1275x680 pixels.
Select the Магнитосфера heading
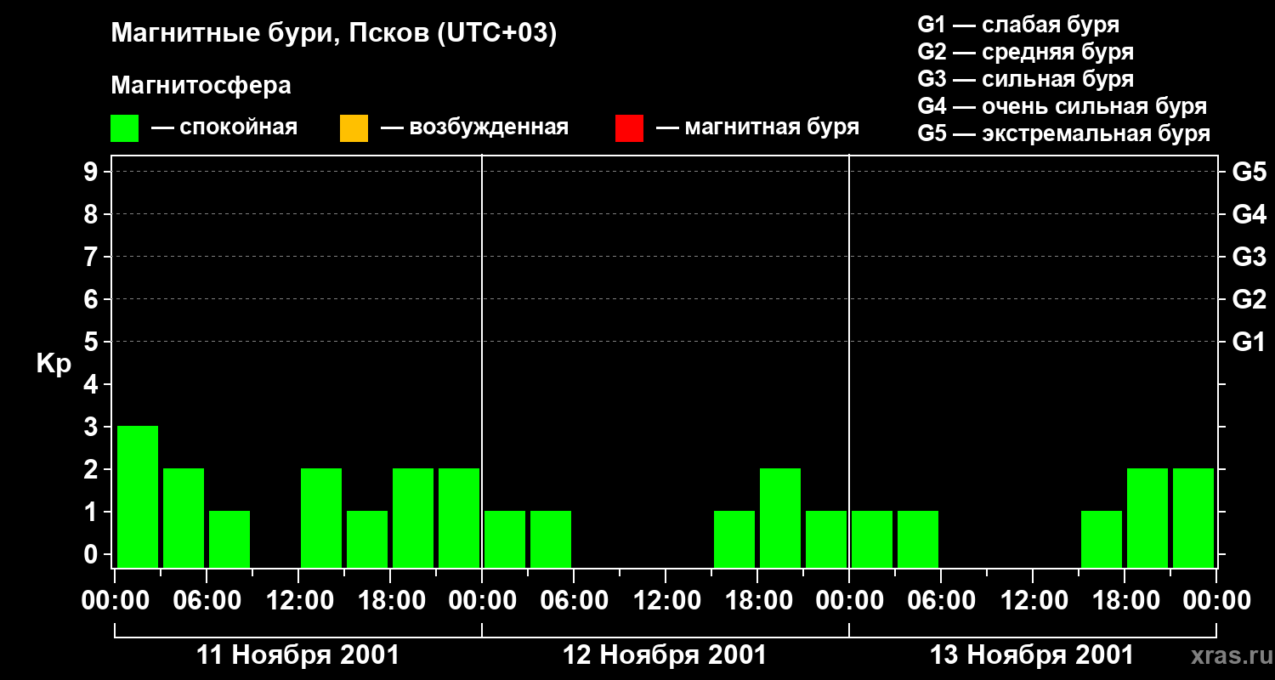click(x=201, y=86)
